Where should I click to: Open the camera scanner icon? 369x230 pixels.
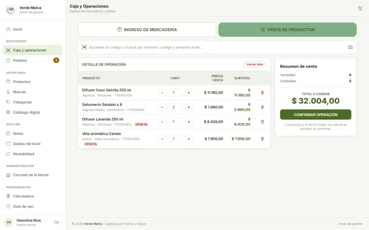coord(351,47)
